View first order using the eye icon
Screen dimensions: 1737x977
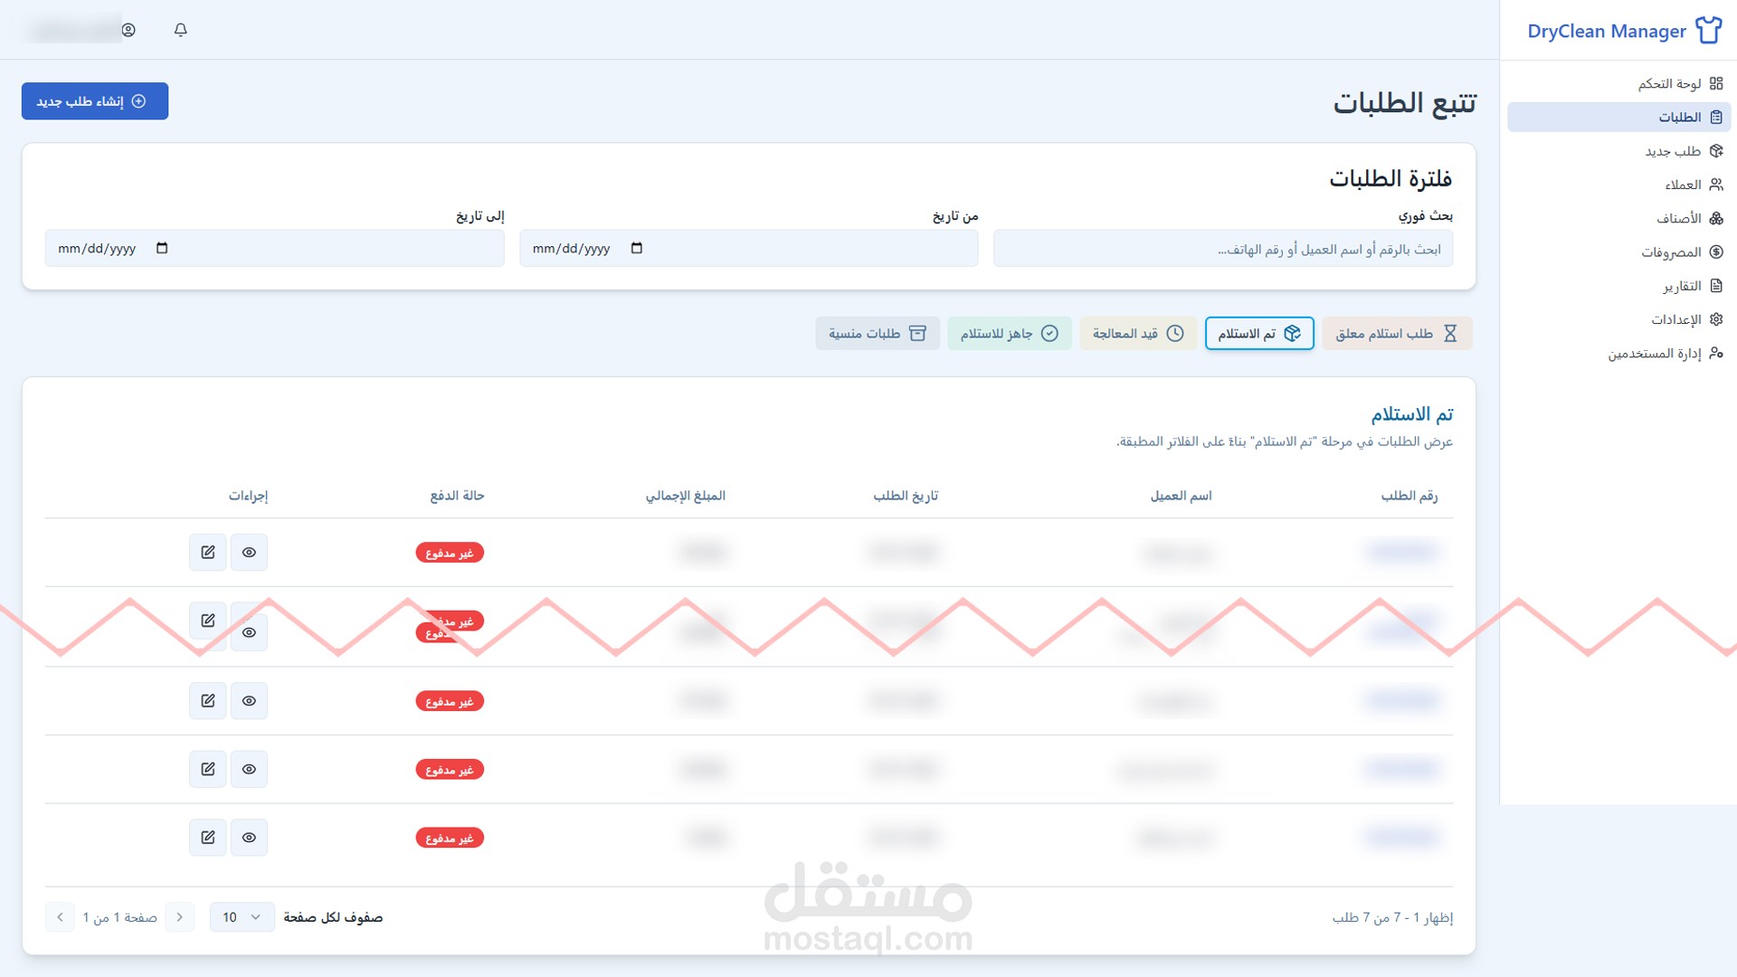pyautogui.click(x=249, y=552)
